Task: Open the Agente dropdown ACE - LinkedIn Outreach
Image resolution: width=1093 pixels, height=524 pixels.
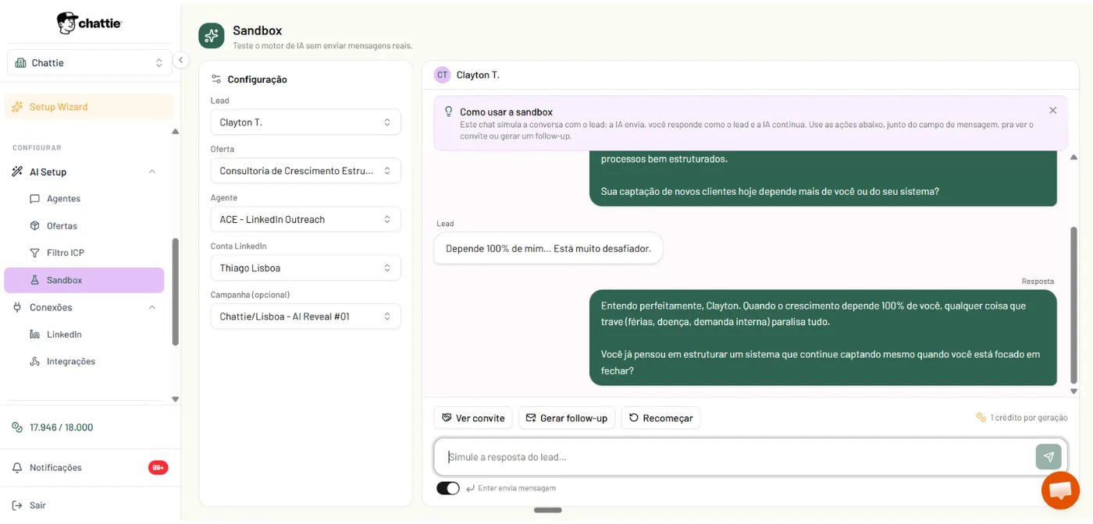Action: click(305, 219)
